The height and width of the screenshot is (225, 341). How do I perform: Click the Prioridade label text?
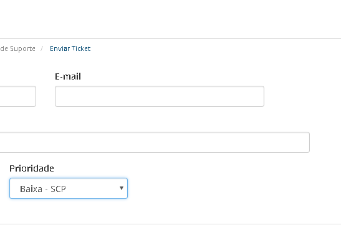(32, 168)
